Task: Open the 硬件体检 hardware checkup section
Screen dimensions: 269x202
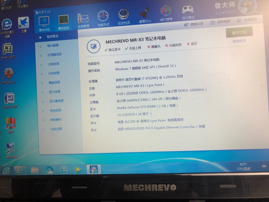Action: click(x=44, y=23)
